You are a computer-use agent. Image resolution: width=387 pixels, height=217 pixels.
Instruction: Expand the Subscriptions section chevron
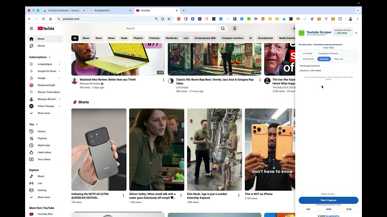coord(49,57)
